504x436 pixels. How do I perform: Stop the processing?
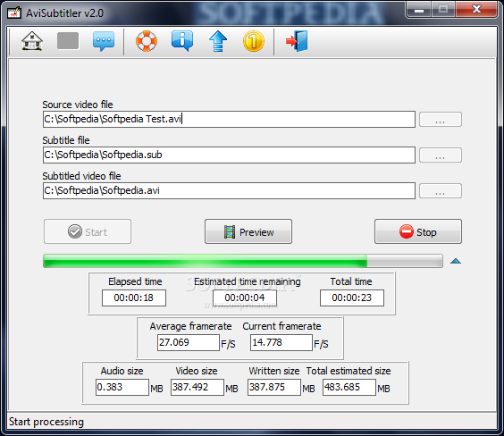418,231
